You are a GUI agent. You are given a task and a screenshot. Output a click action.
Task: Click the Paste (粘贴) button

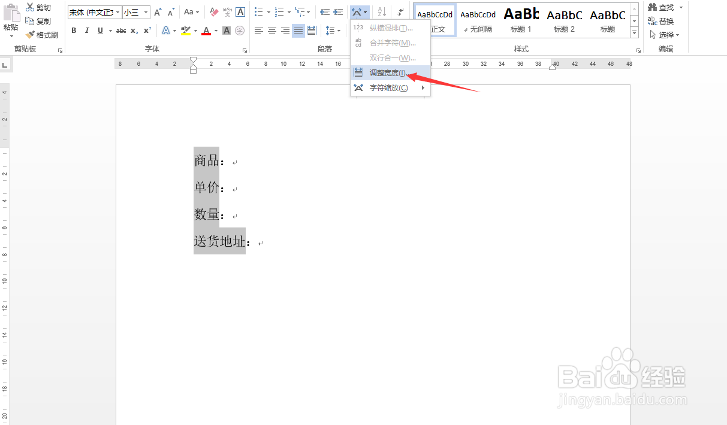click(10, 16)
